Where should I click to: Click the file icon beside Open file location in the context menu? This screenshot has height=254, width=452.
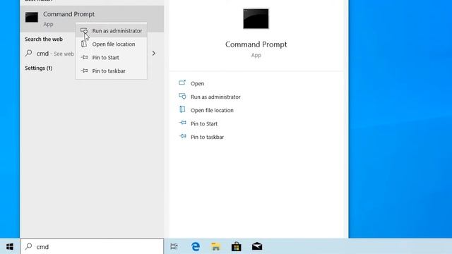[x=84, y=44]
